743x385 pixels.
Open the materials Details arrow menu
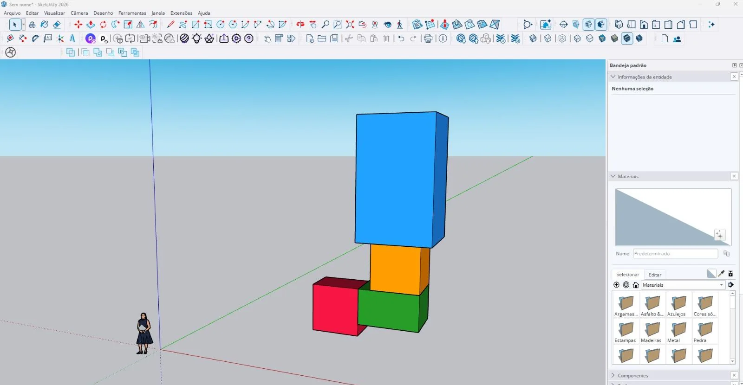pyautogui.click(x=730, y=285)
